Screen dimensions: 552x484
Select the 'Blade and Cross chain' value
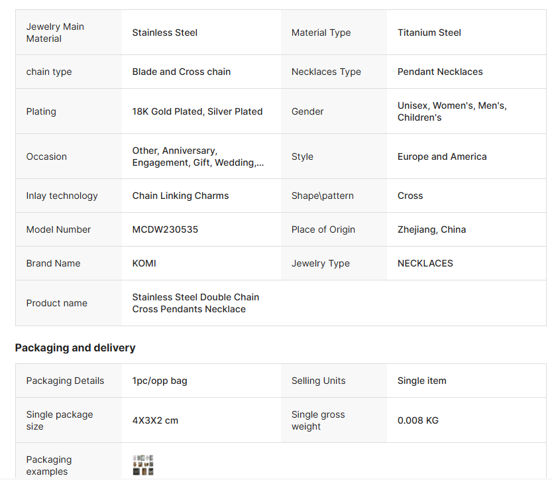click(x=181, y=72)
